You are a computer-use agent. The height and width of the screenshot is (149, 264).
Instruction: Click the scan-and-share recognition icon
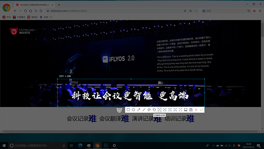175,110
